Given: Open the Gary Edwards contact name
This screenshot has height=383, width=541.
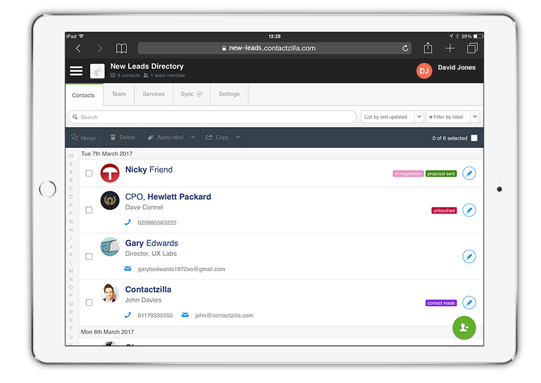Looking at the screenshot, I should point(151,243).
